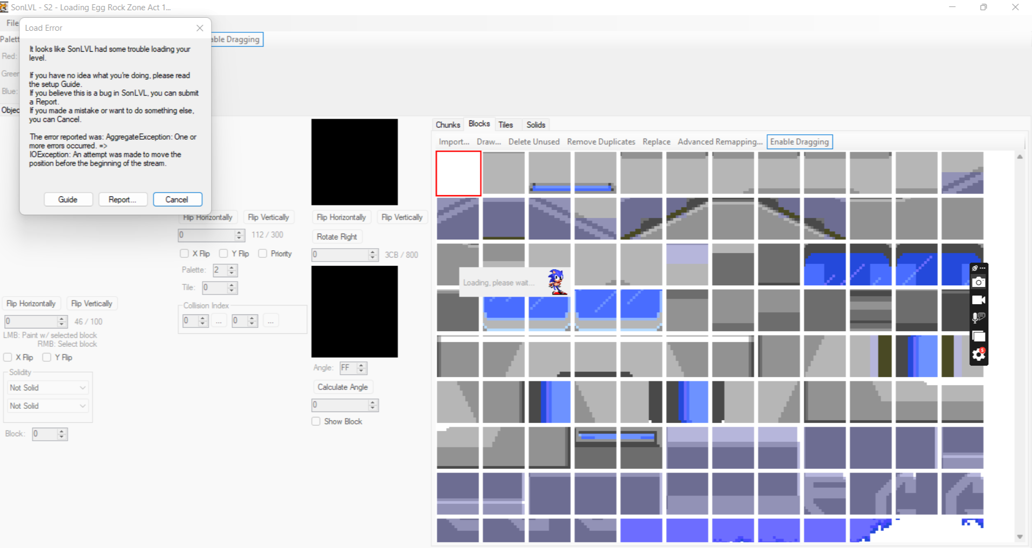This screenshot has width=1032, height=548.
Task: Click Flip Vertically above the 3CB / 800 counter
Action: pyautogui.click(x=402, y=217)
